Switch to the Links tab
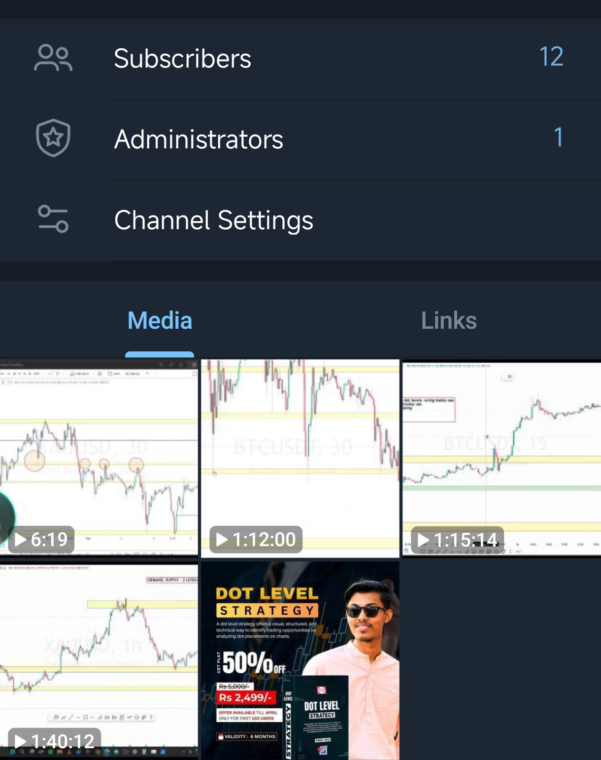The image size is (601, 760). click(449, 320)
